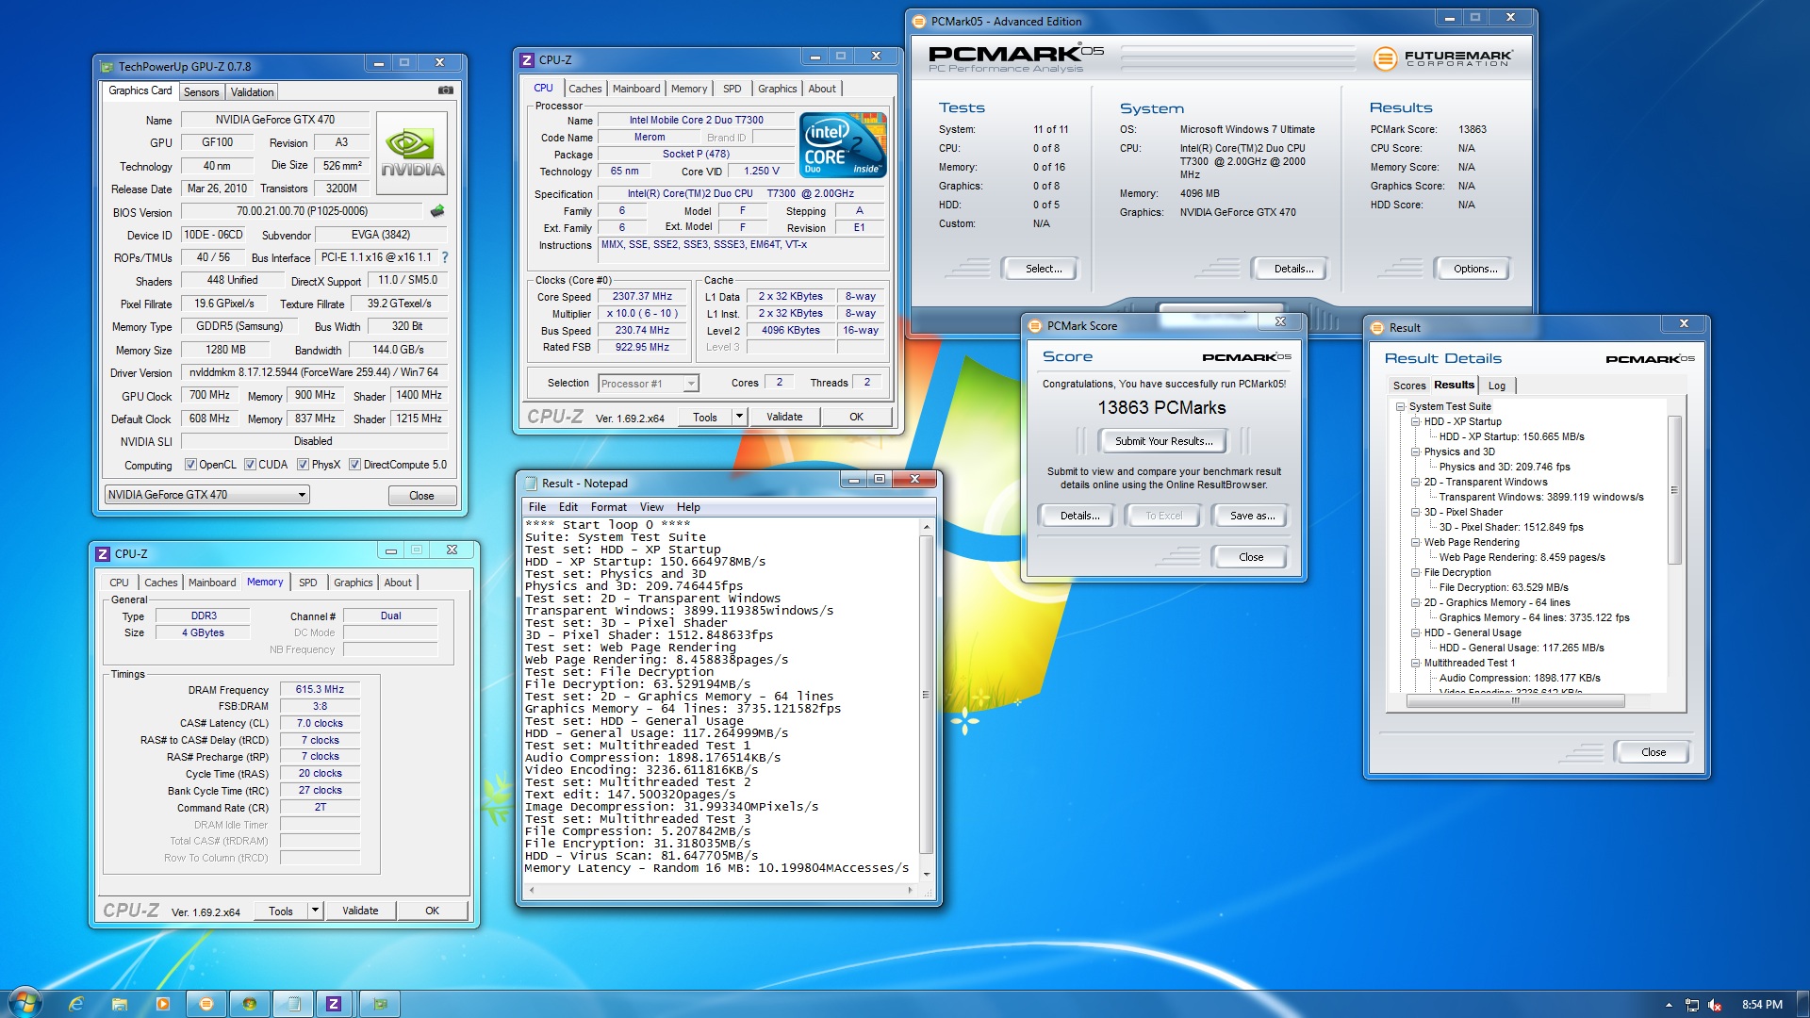Open the Caches tab in top CPU-Z
Viewport: 1810px width, 1018px height.
584,89
